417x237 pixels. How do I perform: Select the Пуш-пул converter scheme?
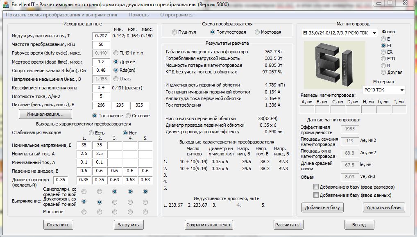click(175, 32)
